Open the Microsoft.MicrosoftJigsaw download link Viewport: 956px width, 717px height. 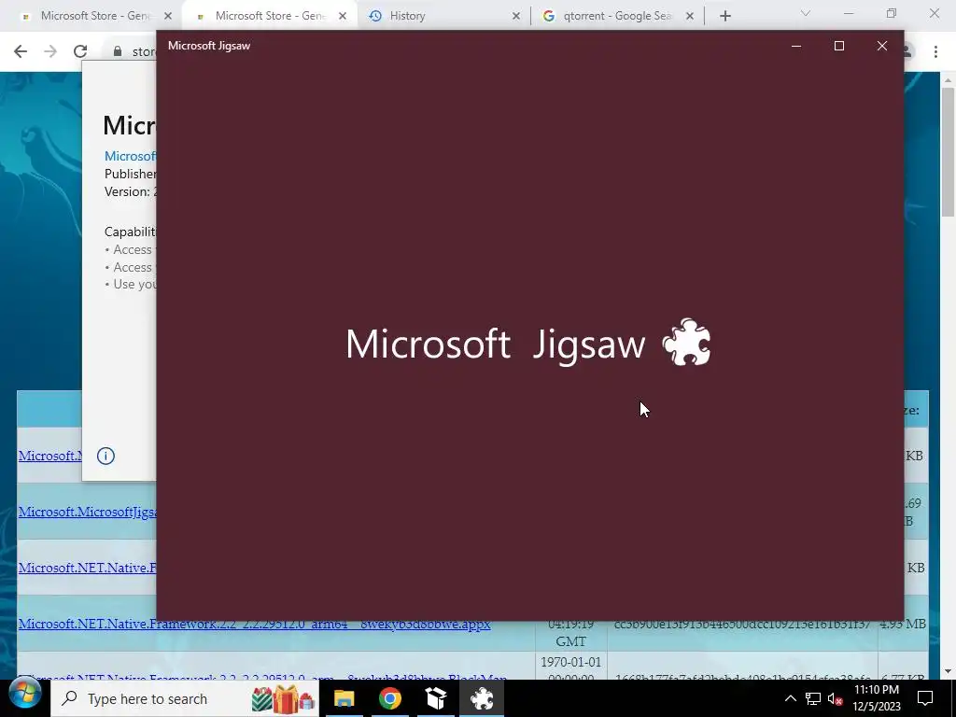[87, 512]
